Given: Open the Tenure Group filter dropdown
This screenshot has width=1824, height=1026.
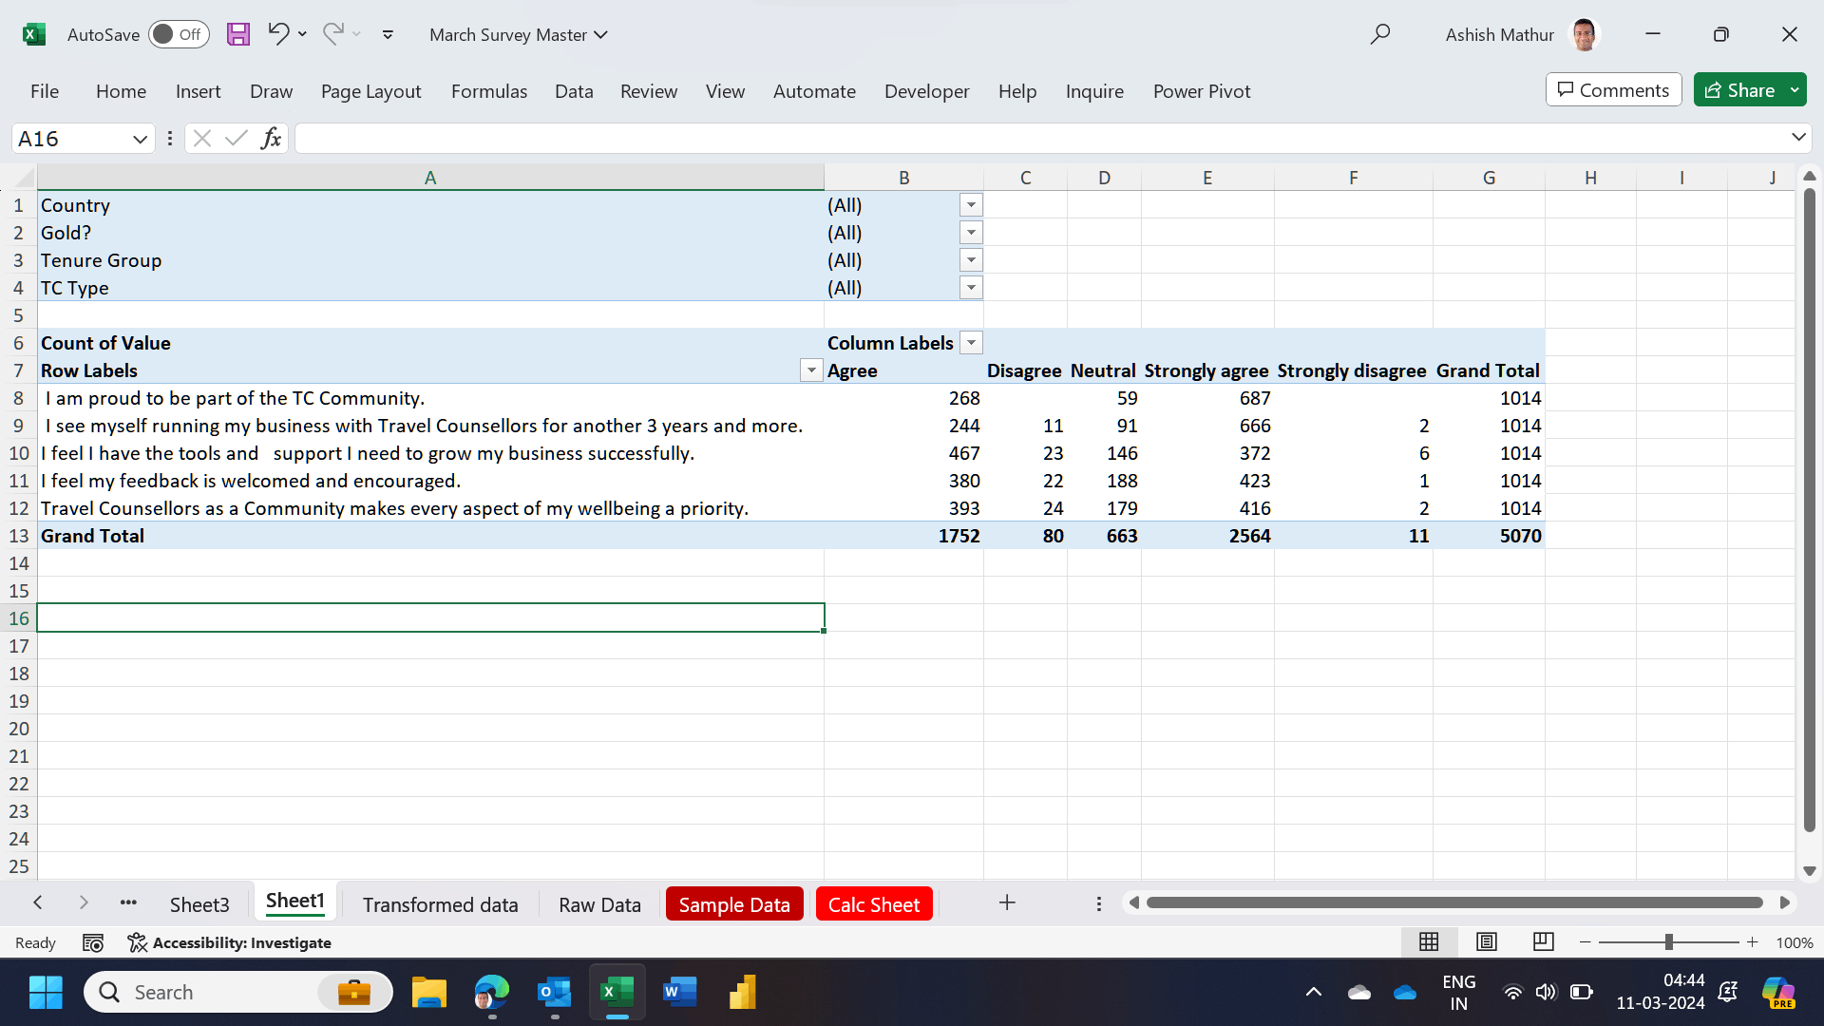Looking at the screenshot, I should [x=970, y=260].
